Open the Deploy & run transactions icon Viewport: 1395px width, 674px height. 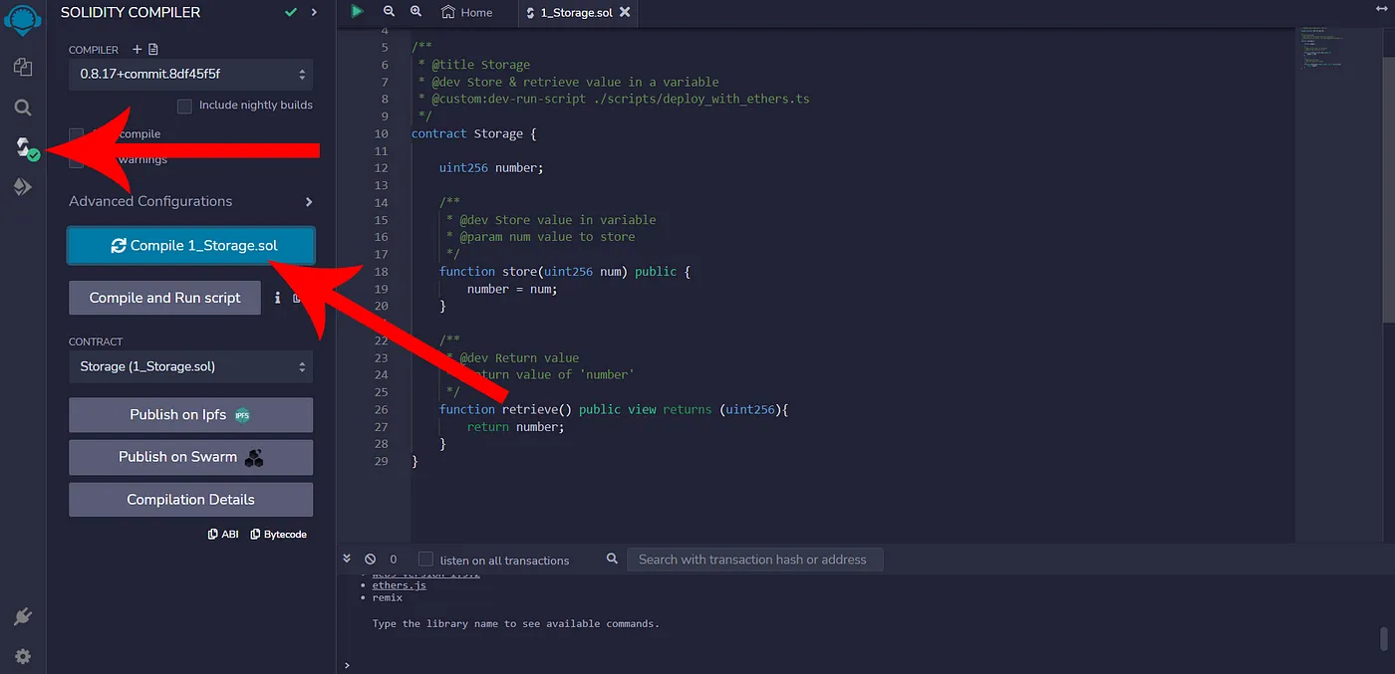click(23, 187)
